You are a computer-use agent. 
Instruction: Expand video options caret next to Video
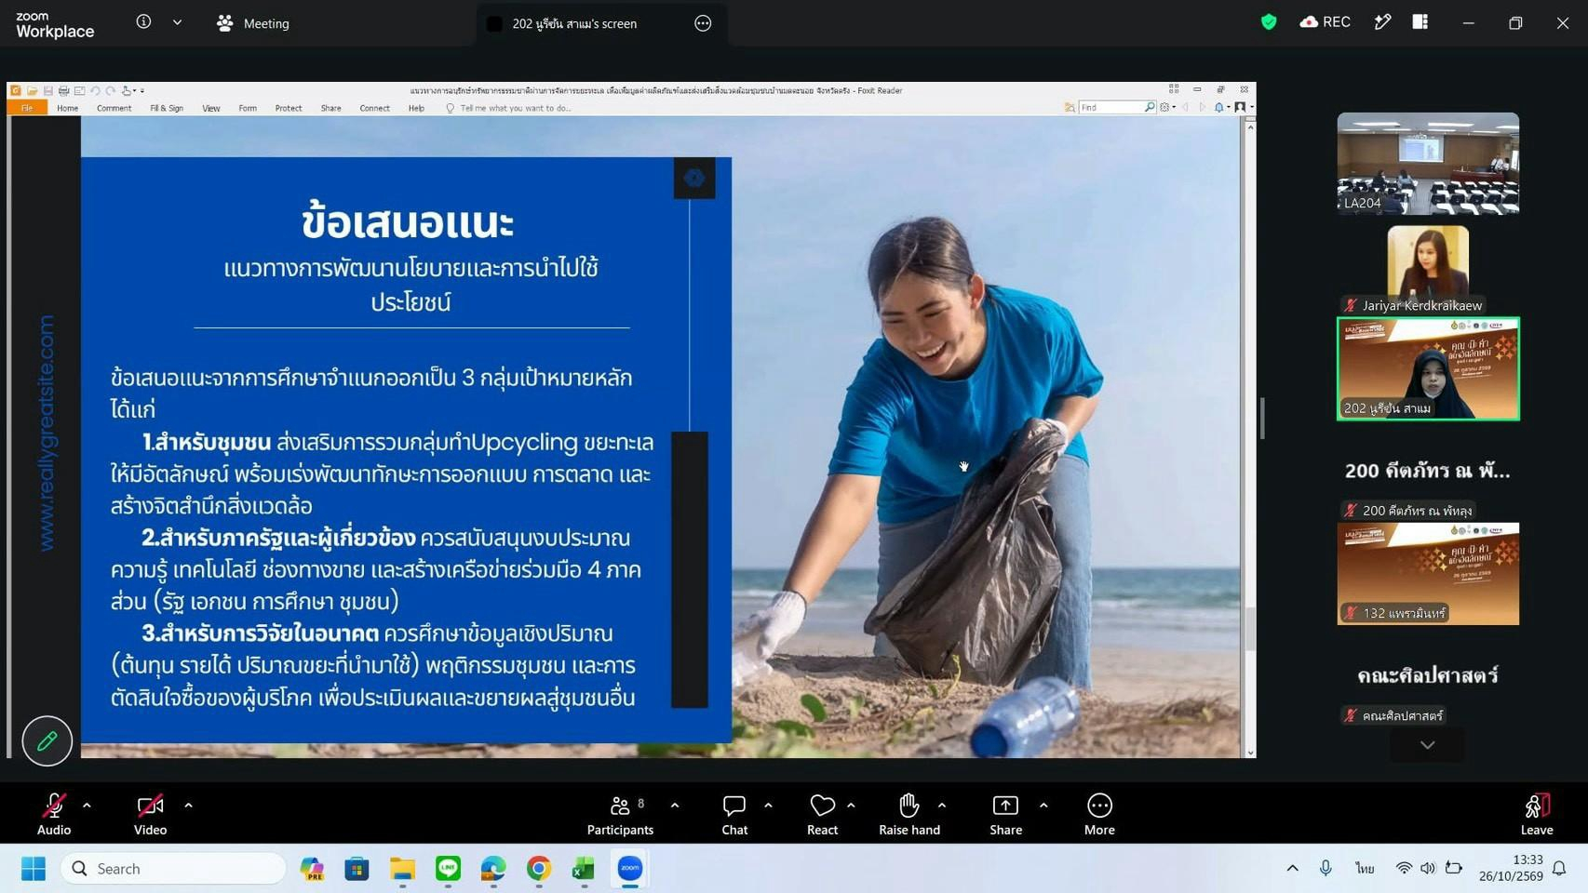[x=188, y=806]
